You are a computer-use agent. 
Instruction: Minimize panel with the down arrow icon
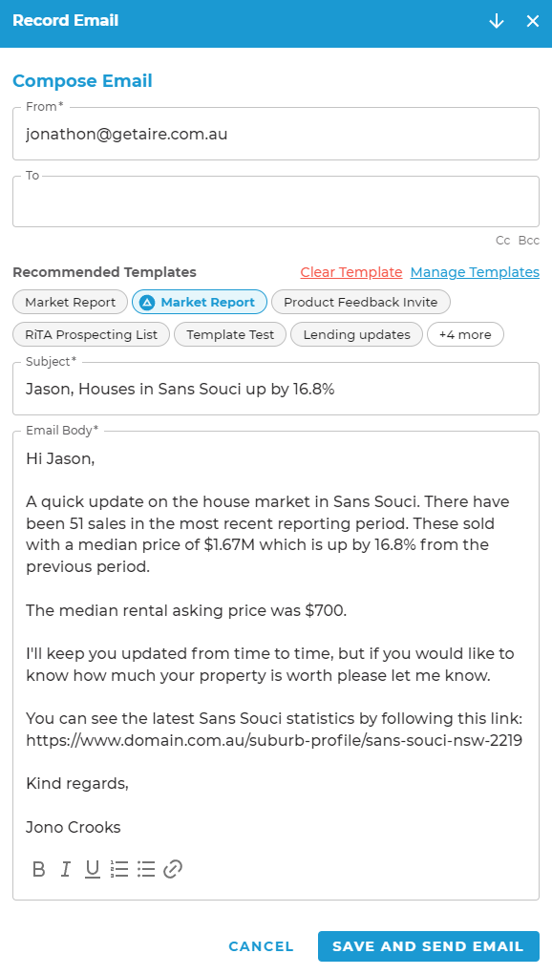click(496, 21)
